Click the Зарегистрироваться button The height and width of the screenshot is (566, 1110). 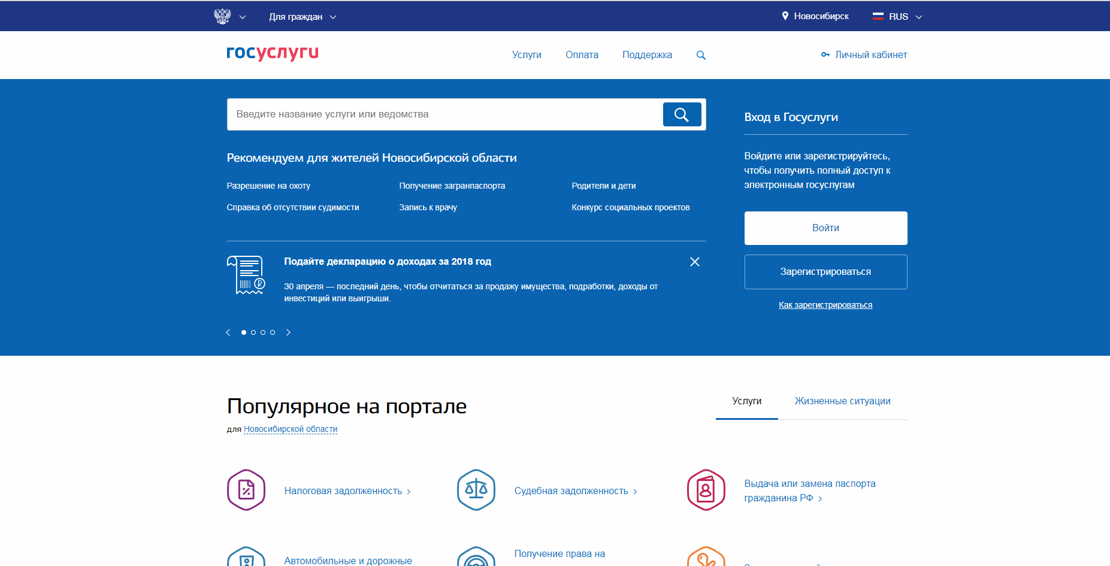[x=825, y=272]
